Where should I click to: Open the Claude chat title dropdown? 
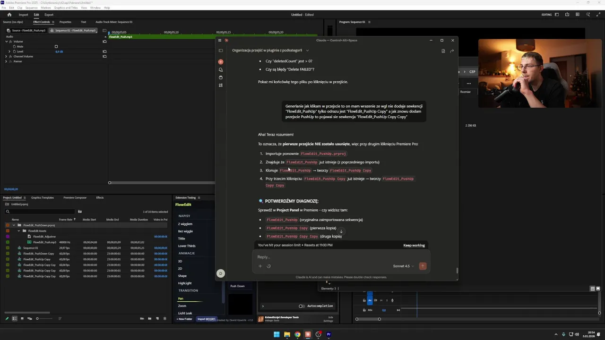point(307,51)
